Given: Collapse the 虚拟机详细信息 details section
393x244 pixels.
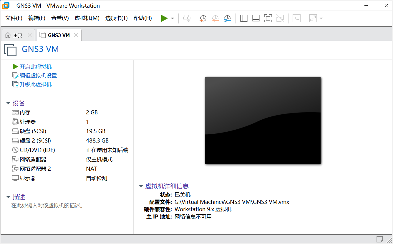Looking at the screenshot, I should (141, 186).
